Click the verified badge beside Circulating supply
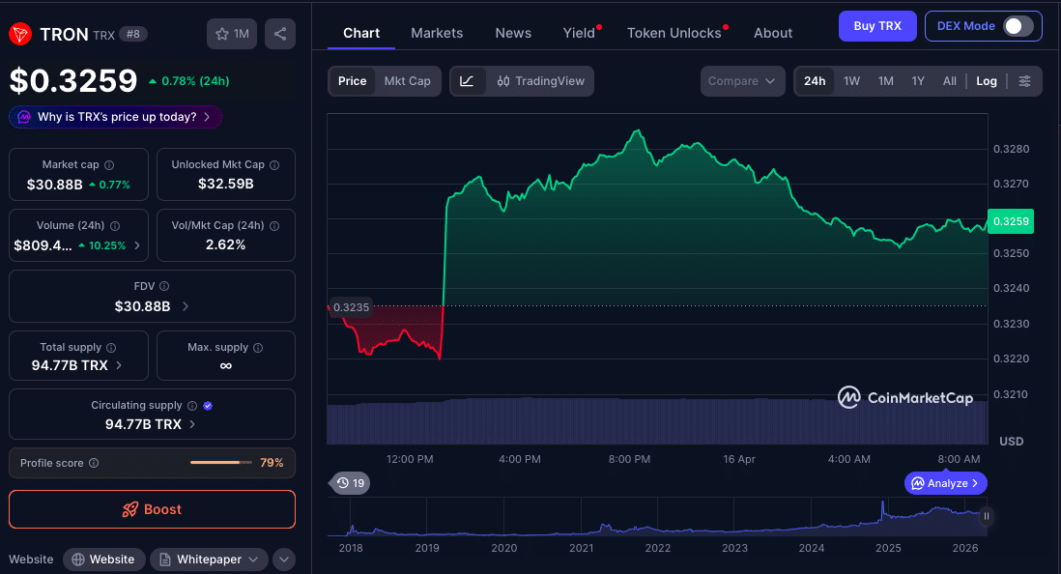 tap(207, 405)
